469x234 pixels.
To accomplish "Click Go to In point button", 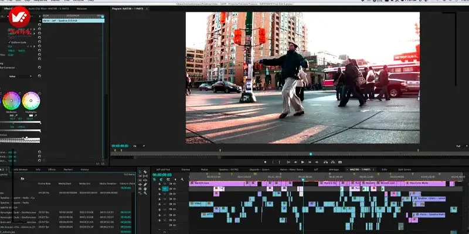I will point(288,162).
